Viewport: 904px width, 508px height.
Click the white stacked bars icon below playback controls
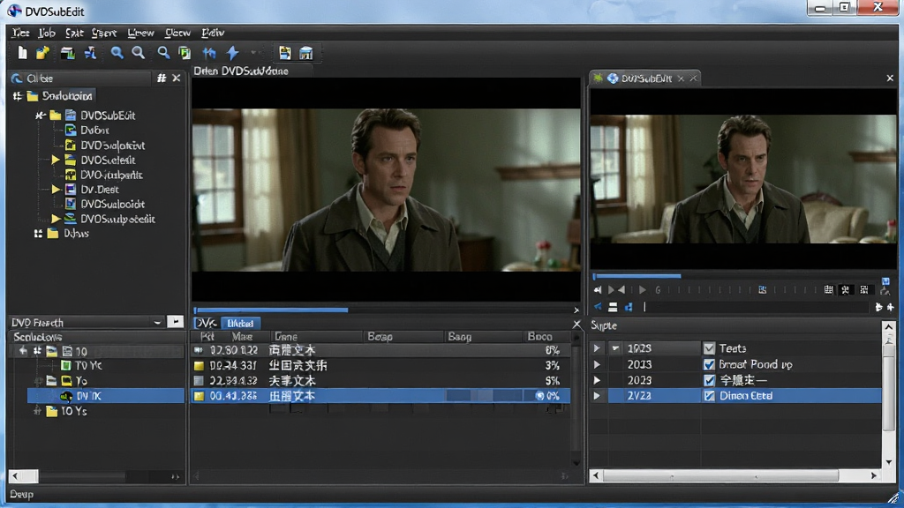pos(613,307)
